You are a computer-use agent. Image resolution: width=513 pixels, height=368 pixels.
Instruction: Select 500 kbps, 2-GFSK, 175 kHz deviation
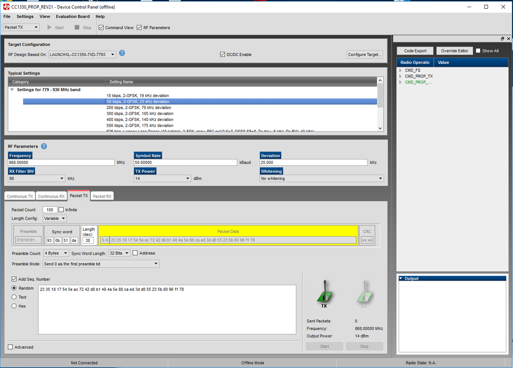point(140,125)
